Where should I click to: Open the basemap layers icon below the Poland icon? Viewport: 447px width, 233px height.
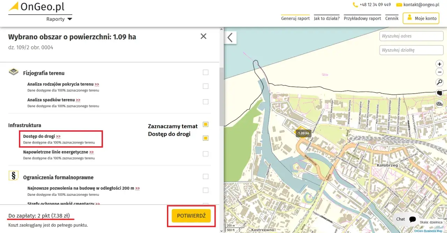click(x=439, y=103)
